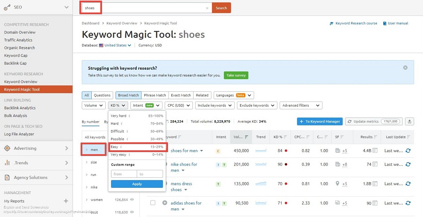
Task: Click SERP feature icon in shoes for men row
Action: [x=337, y=151]
